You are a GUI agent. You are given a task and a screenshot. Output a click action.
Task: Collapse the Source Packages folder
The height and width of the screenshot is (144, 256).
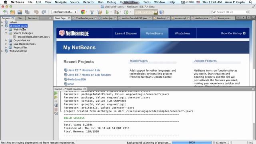tap(6, 33)
